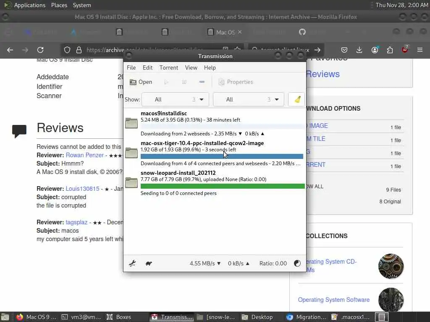This screenshot has height=322, width=430.
Task: Click the uBlock Origin extension icon
Action: [x=405, y=50]
